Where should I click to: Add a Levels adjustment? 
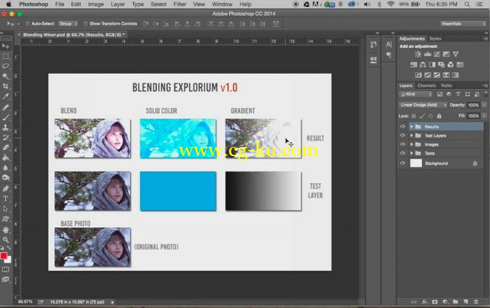[x=428, y=54]
